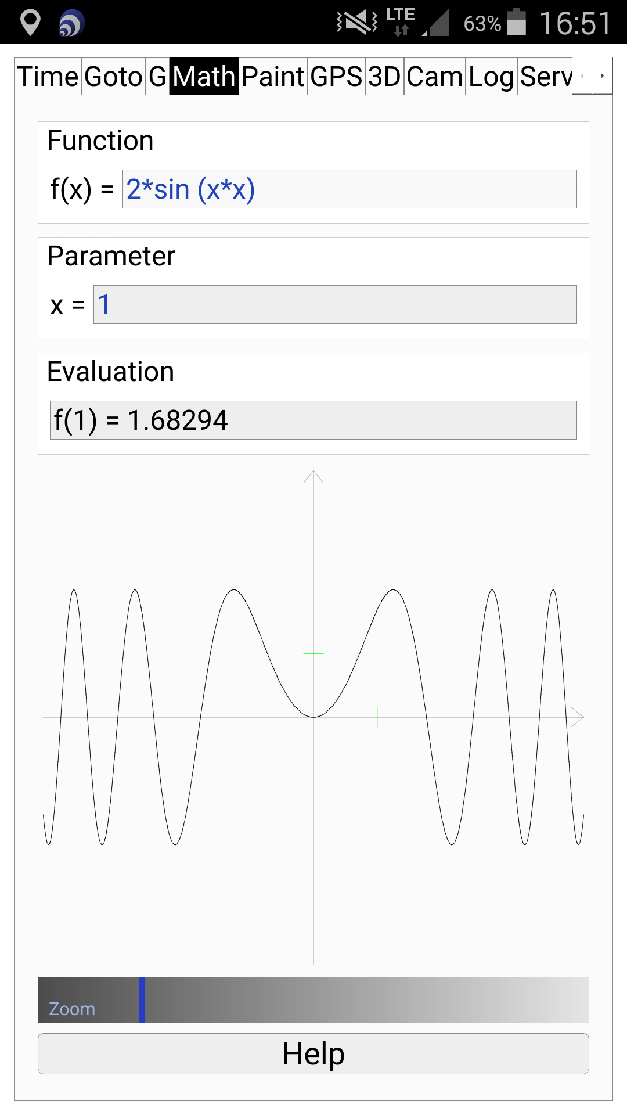The image size is (627, 1115).
Task: Switch to the Goto tab
Action: pyautogui.click(x=113, y=77)
